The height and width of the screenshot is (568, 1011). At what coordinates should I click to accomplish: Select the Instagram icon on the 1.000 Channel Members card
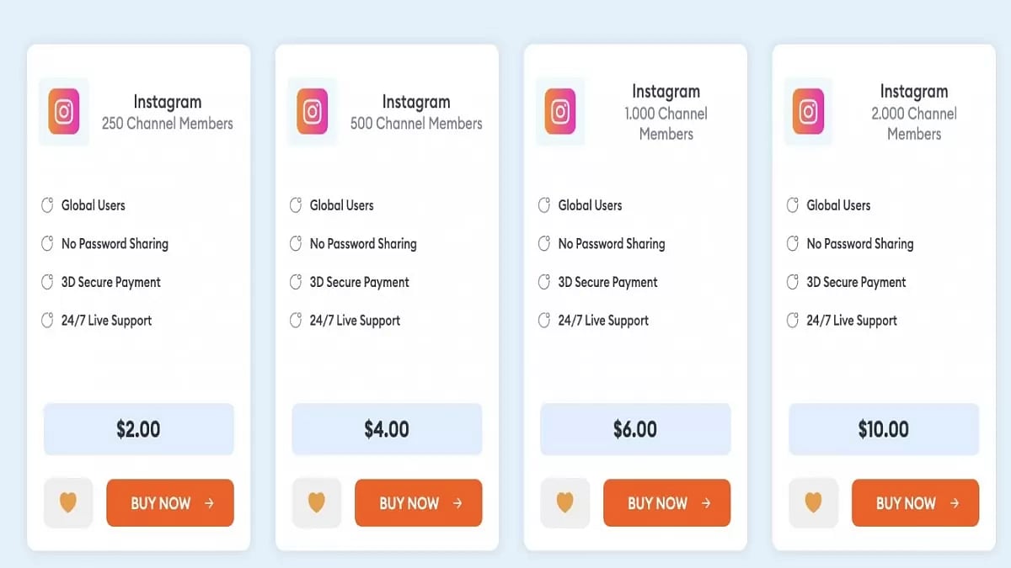pos(560,111)
